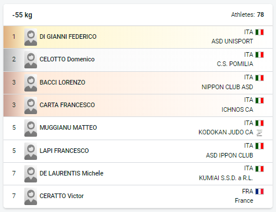
Task: Click CERATTO Victor's profile avatar
Action: 31,196
